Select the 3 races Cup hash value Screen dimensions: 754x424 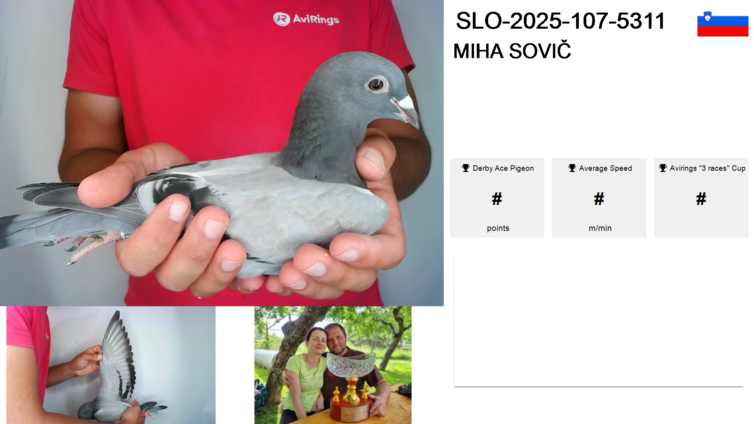[x=701, y=199]
